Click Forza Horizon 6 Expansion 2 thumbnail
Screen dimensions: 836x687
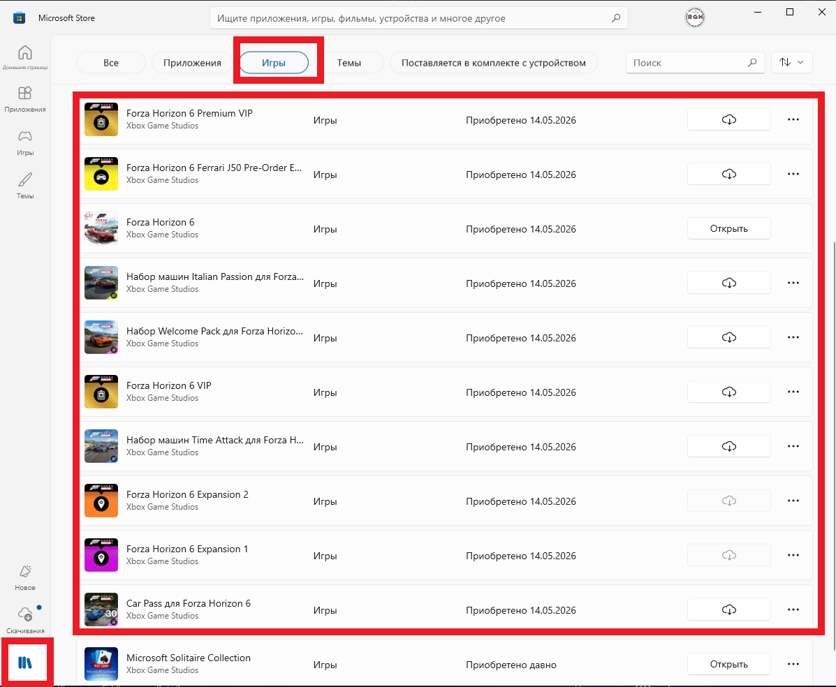(101, 501)
